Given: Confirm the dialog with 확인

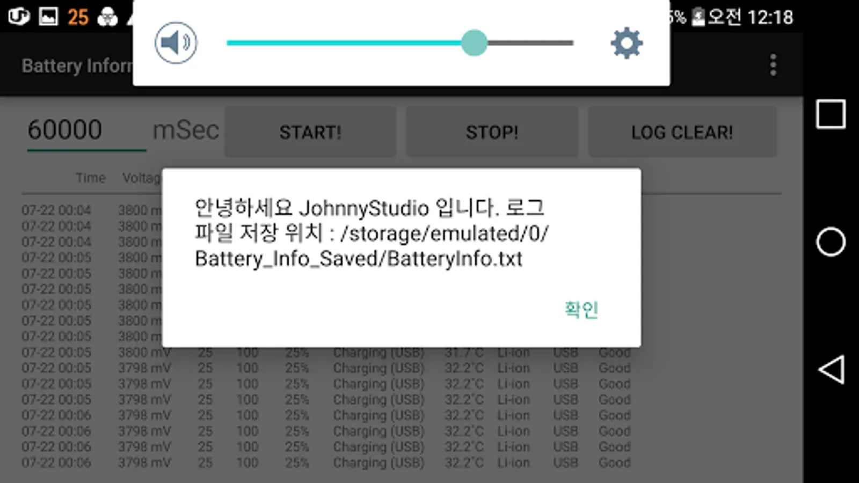Looking at the screenshot, I should click(x=581, y=310).
